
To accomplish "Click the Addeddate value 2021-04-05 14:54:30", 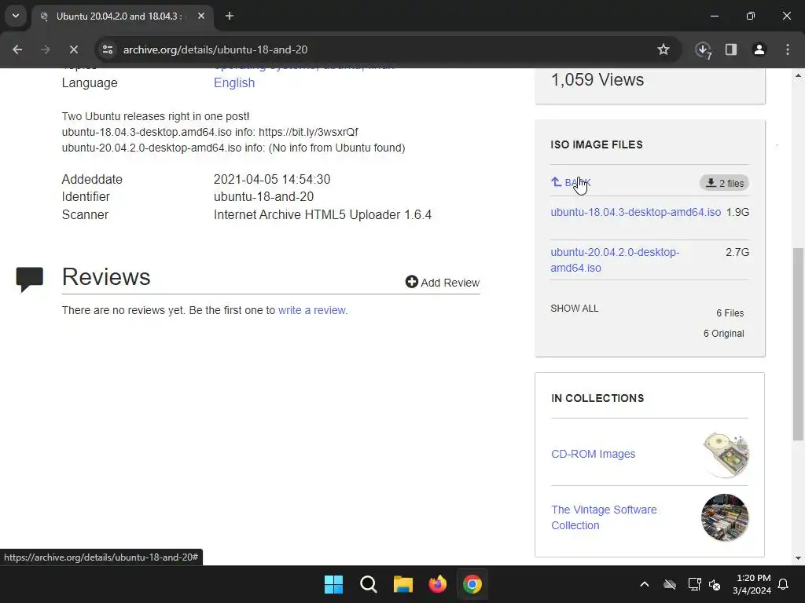I will 272,180.
